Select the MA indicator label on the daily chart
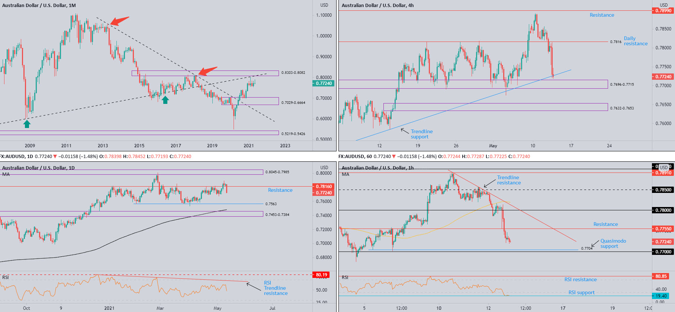The image size is (675, 312). point(6,174)
